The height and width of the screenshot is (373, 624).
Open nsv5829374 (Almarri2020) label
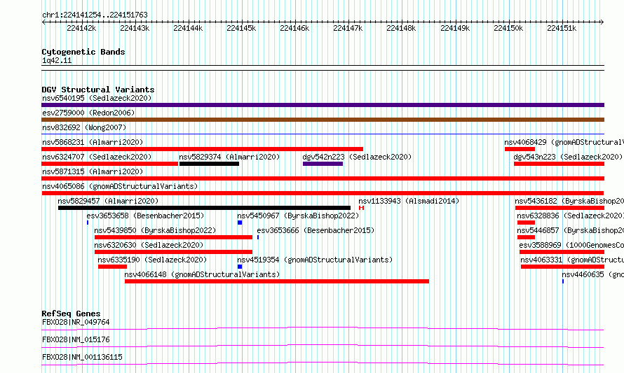pyautogui.click(x=229, y=157)
